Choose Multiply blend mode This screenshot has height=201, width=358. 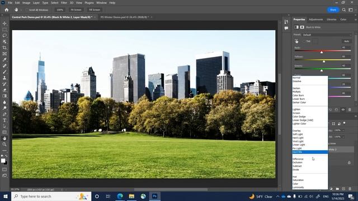296,92
